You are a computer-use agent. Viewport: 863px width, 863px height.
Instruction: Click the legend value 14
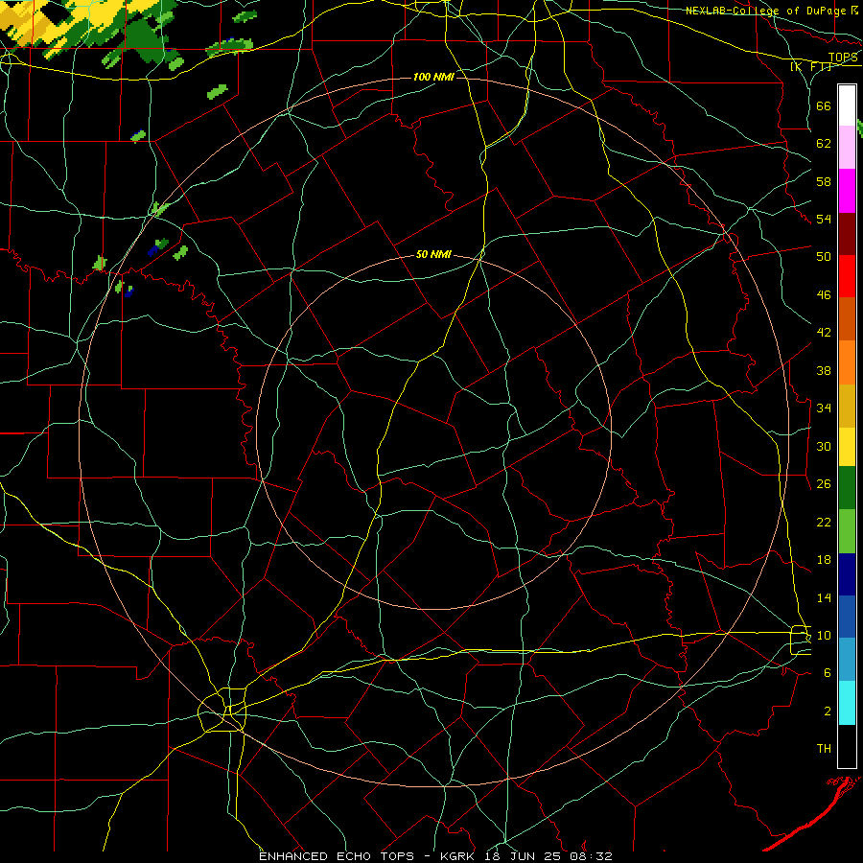click(824, 597)
